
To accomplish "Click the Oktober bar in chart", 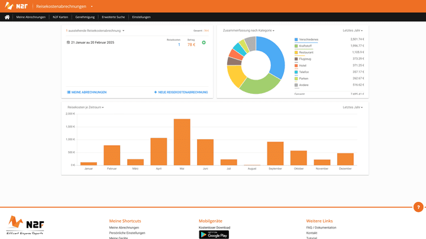I will 299,158.
